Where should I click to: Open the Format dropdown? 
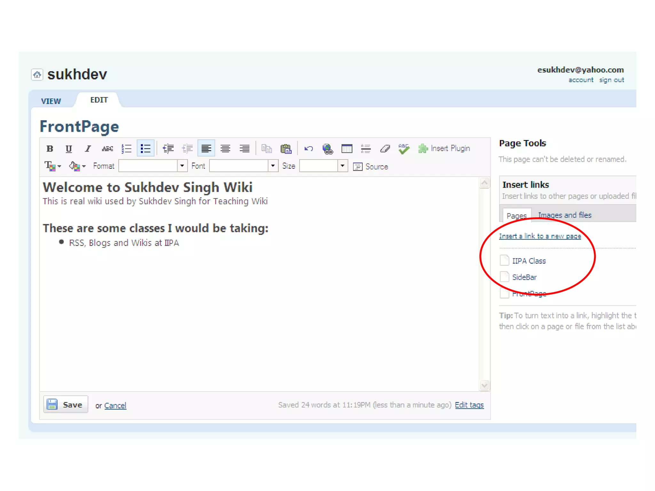click(x=182, y=166)
